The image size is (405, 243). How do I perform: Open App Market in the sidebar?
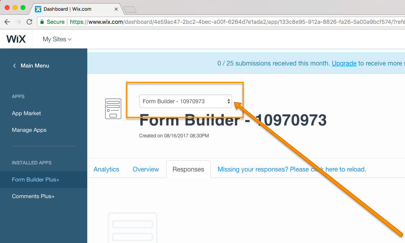click(26, 113)
